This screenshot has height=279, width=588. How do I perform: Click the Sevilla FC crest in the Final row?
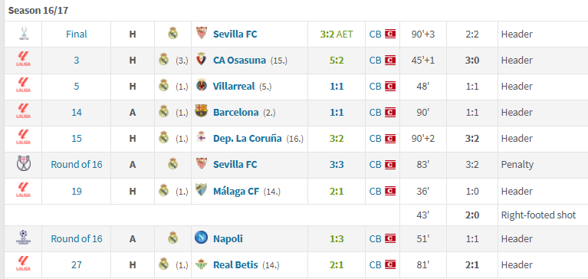202,33
